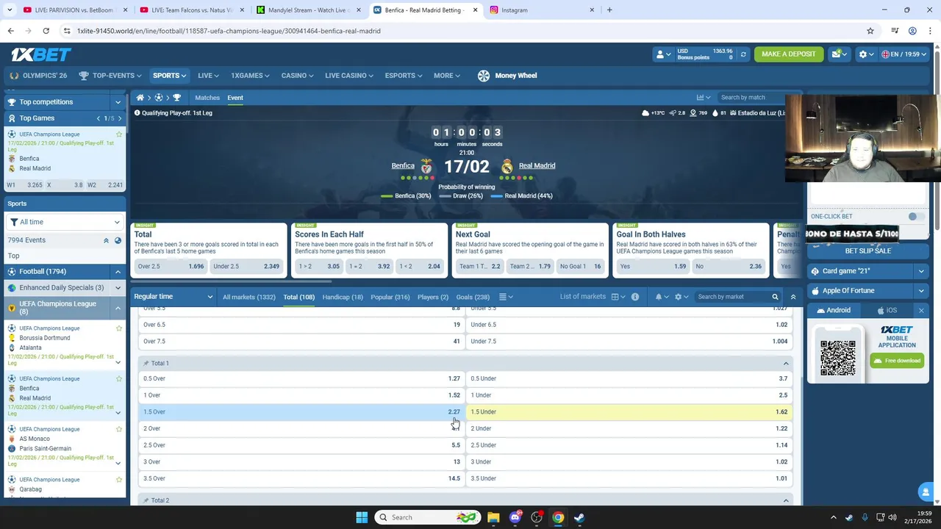Close the mobile application banner
The width and height of the screenshot is (941, 529).
(921, 311)
